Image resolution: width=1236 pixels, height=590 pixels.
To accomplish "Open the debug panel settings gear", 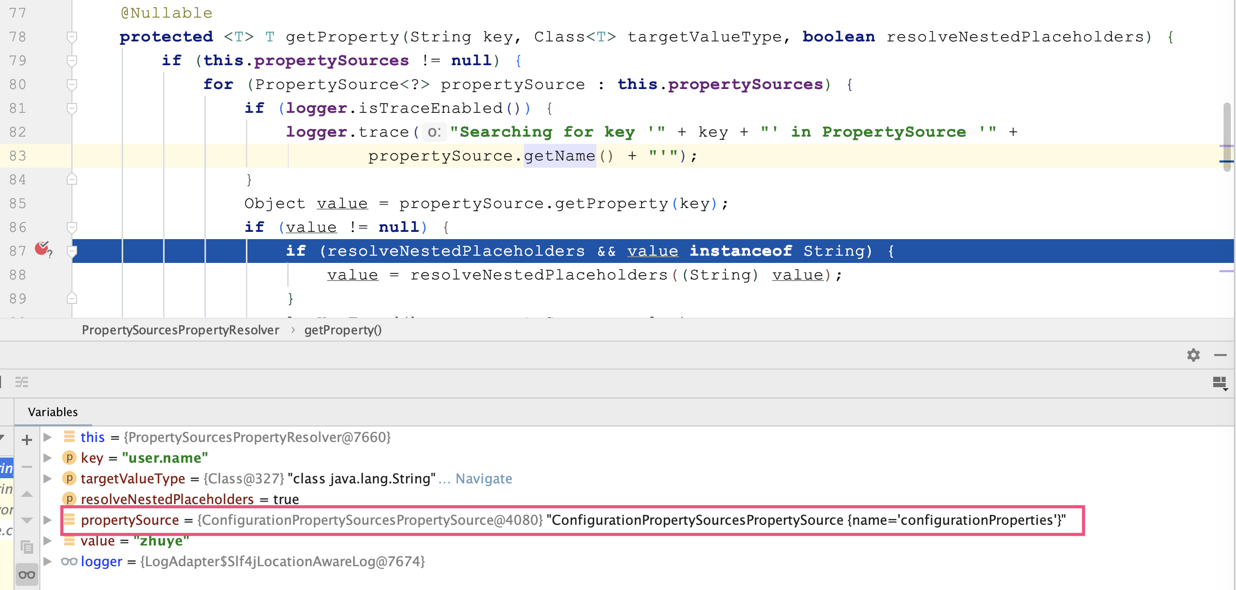I will tap(1193, 355).
